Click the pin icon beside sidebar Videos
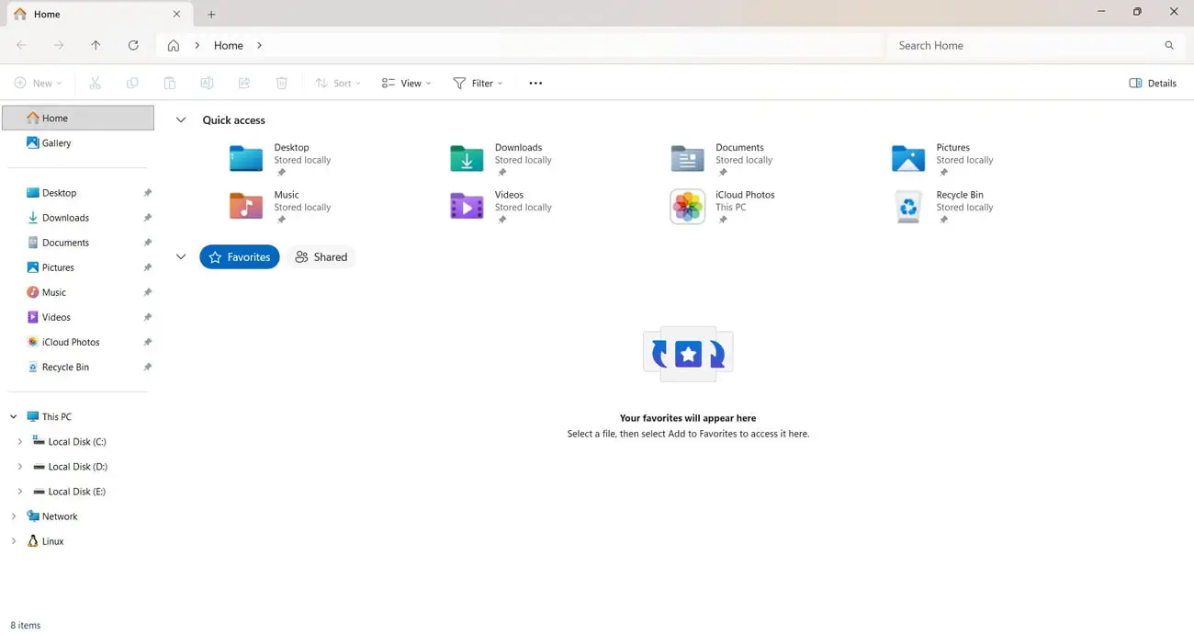Viewport: 1194px width, 635px height. [x=147, y=317]
